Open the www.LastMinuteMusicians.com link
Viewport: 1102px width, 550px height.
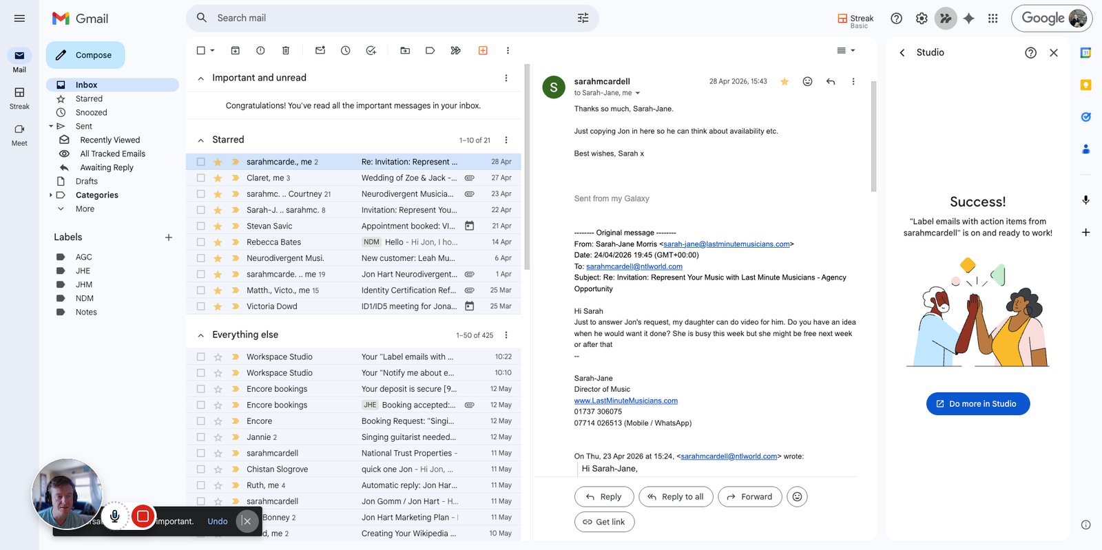625,401
